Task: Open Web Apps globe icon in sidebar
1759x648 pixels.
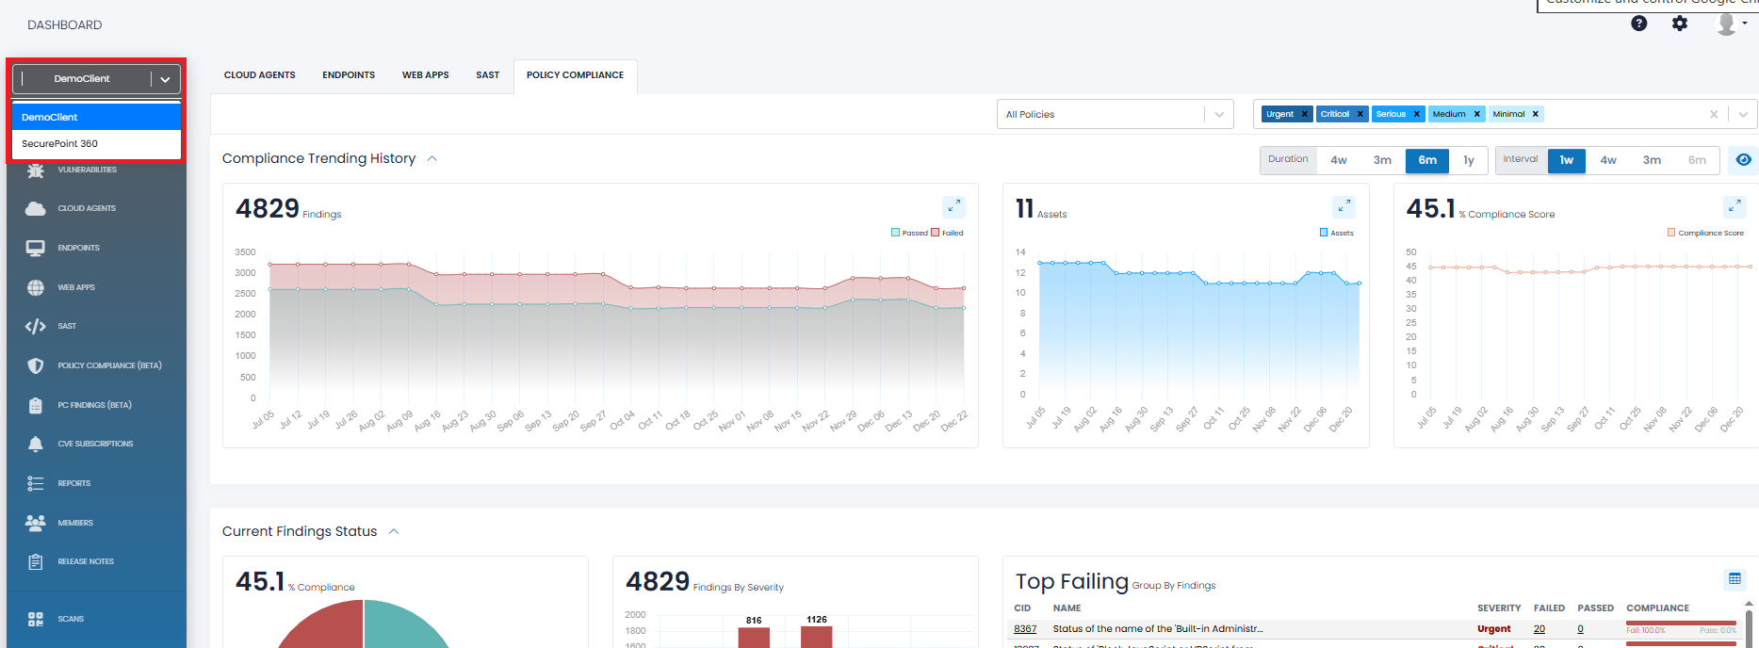Action: [36, 287]
